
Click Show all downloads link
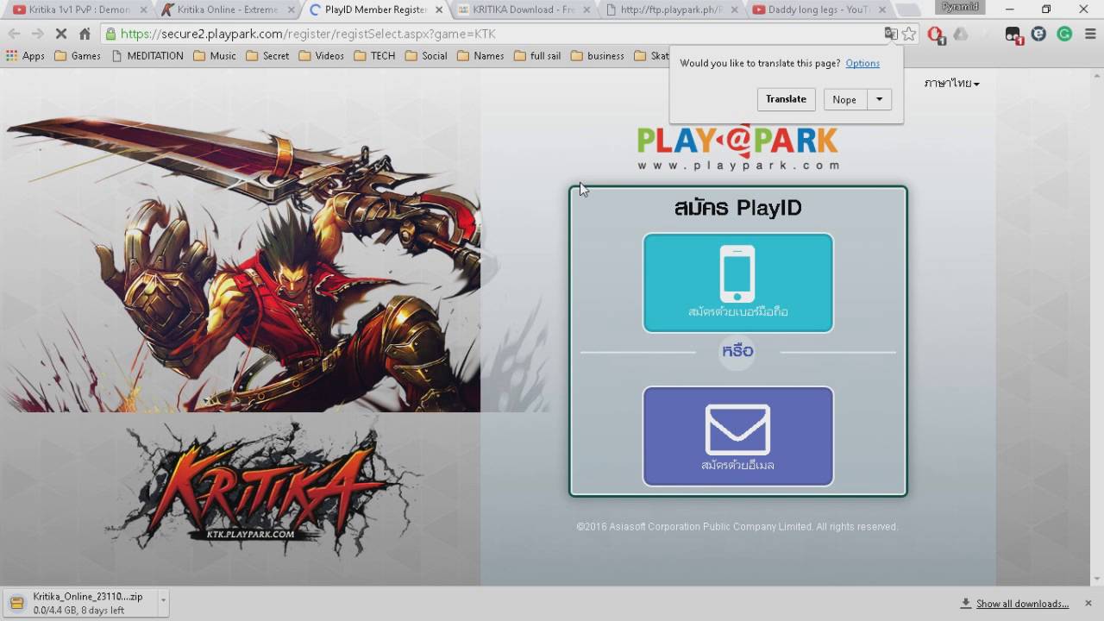coord(1022,604)
